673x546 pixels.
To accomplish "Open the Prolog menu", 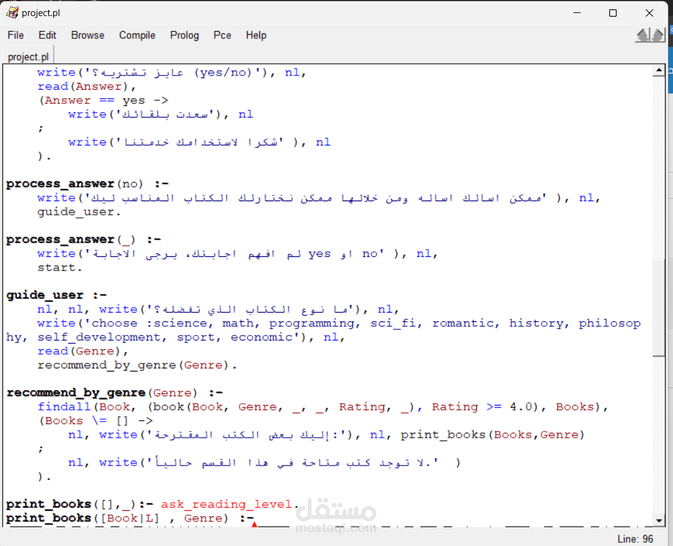I will tap(185, 35).
